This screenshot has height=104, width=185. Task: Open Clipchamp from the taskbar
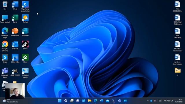point(113,101)
